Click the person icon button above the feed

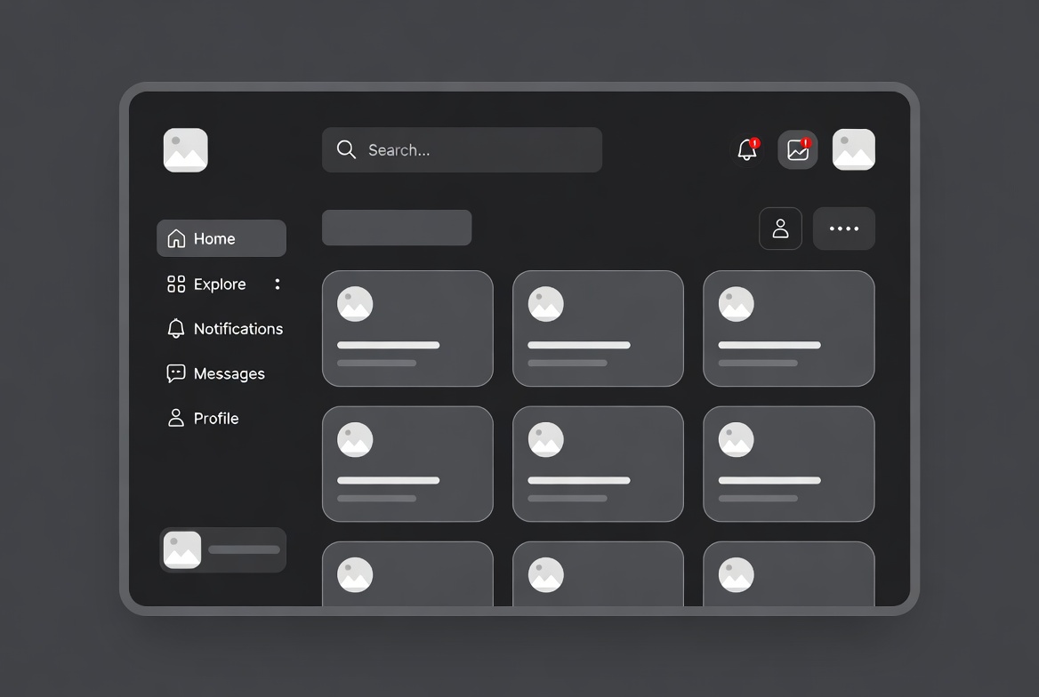[780, 228]
